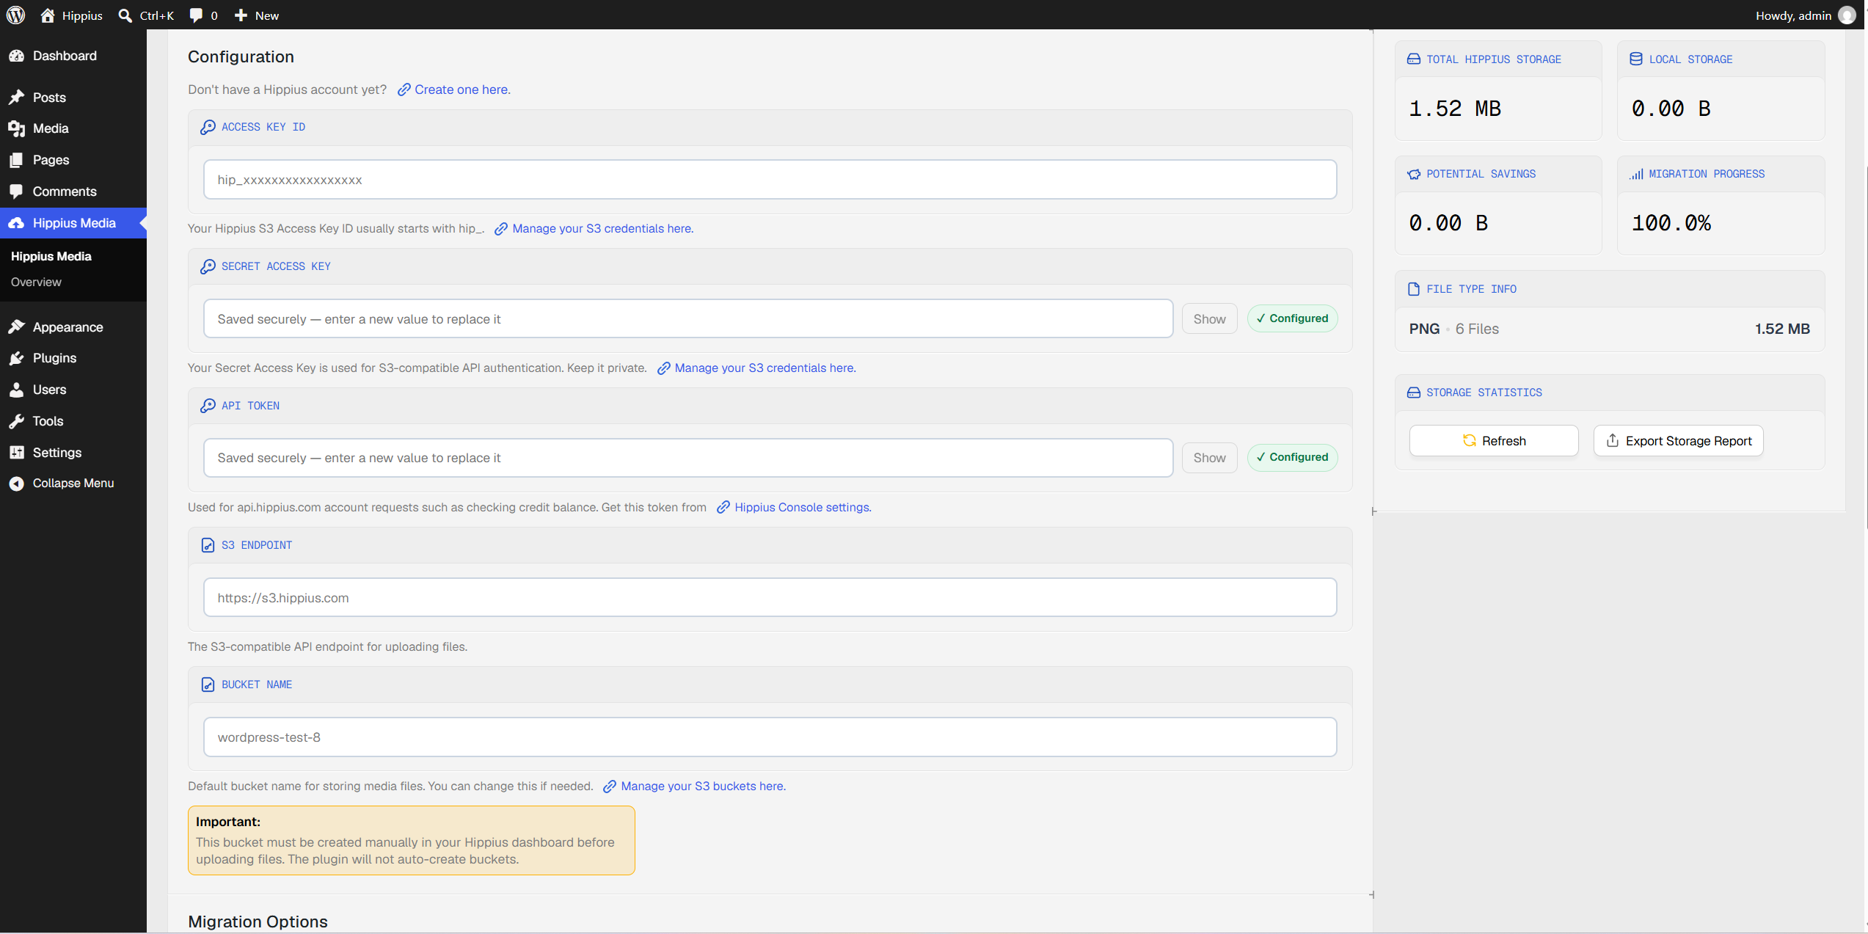Open the comments bubble in admin bar
Screen dimensions: 1868x934
point(195,15)
